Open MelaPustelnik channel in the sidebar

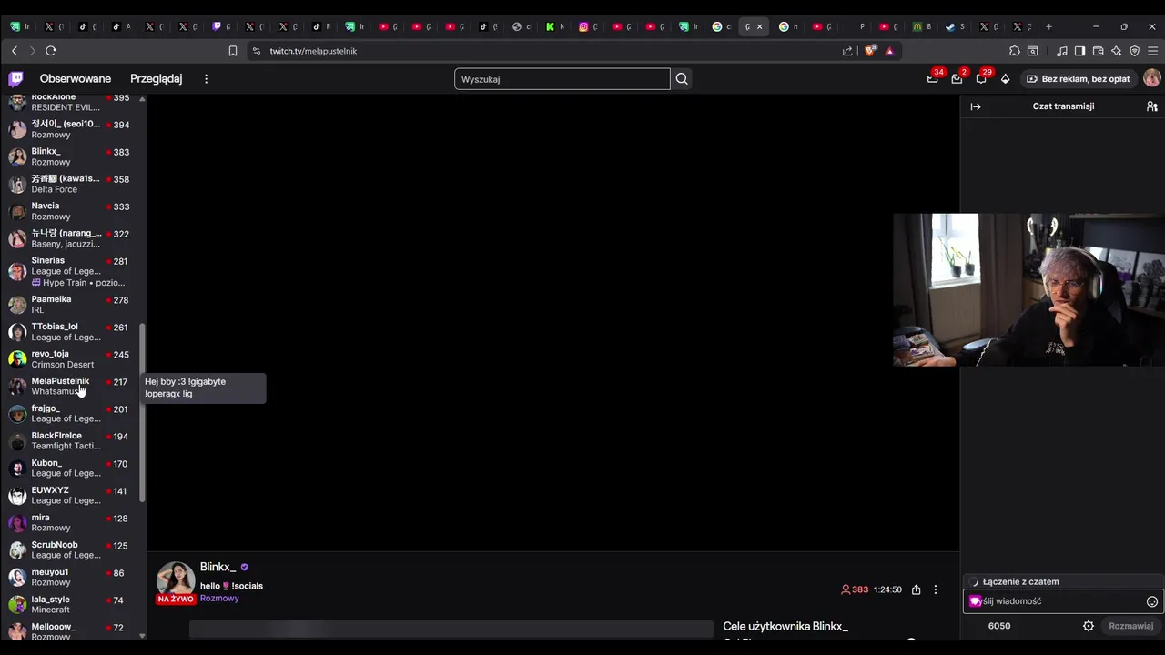72,386
